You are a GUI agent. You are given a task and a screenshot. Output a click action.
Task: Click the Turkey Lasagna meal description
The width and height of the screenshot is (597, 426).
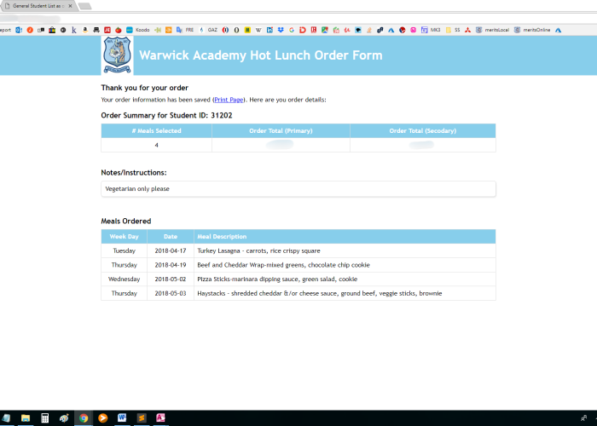(258, 250)
